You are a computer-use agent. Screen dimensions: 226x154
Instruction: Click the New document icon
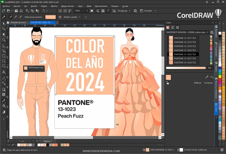[x=4, y=11]
